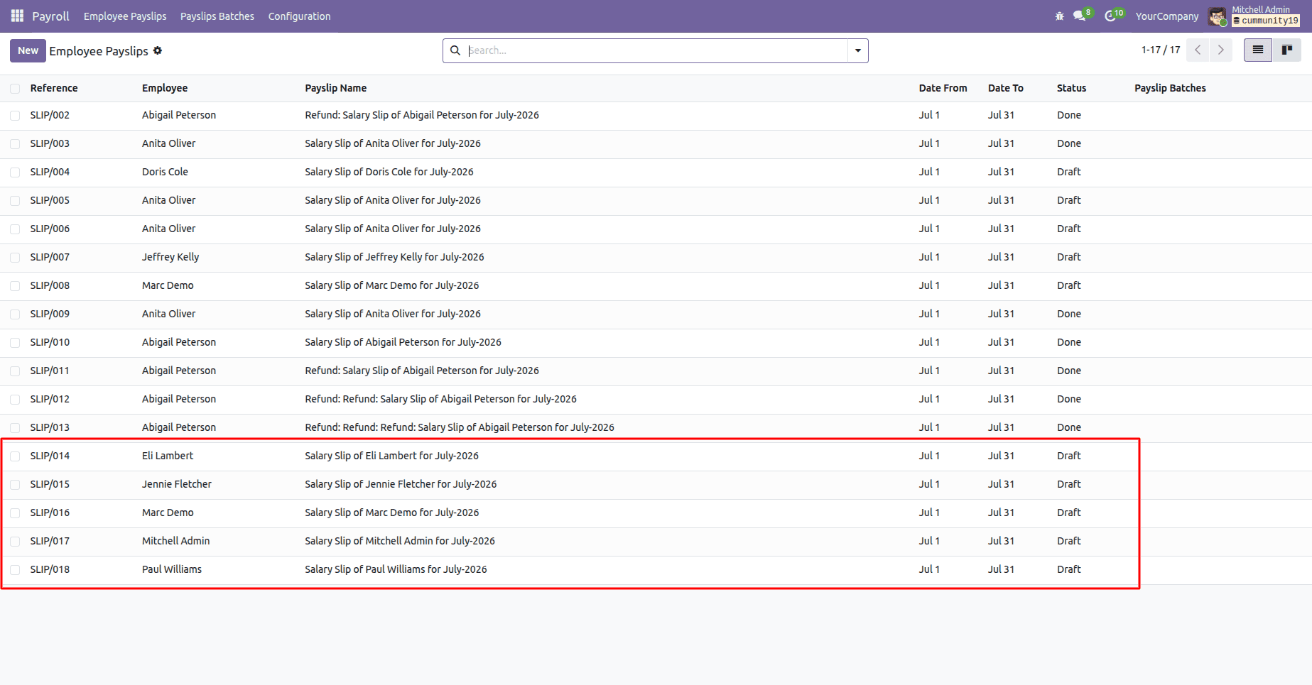This screenshot has height=685, width=1312.
Task: Select the SLIP/003 row checkbox
Action: pyautogui.click(x=15, y=143)
